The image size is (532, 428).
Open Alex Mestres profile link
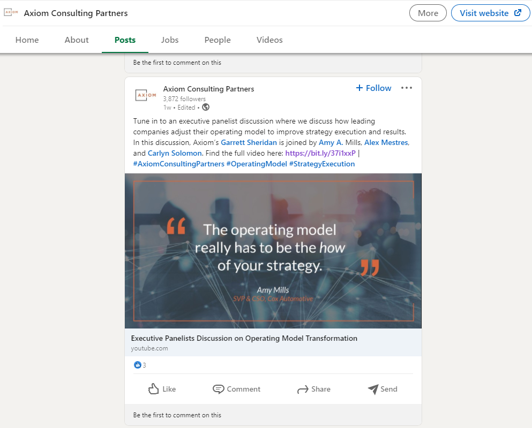386,142
